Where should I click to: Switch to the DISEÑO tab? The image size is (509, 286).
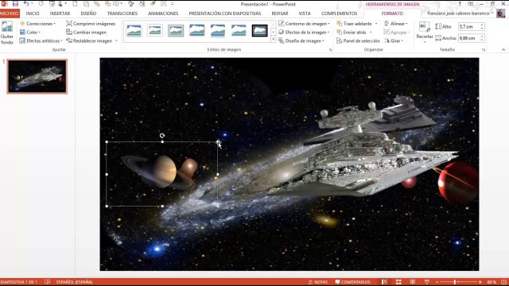pyautogui.click(x=88, y=14)
